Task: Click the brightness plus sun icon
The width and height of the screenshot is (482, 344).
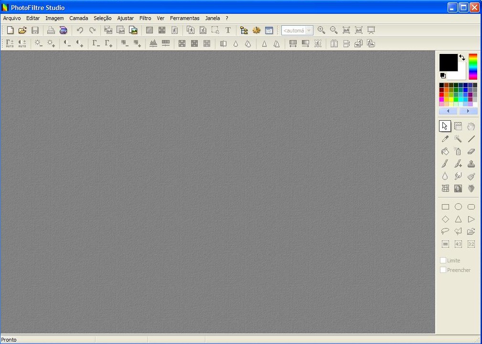Action: point(51,43)
